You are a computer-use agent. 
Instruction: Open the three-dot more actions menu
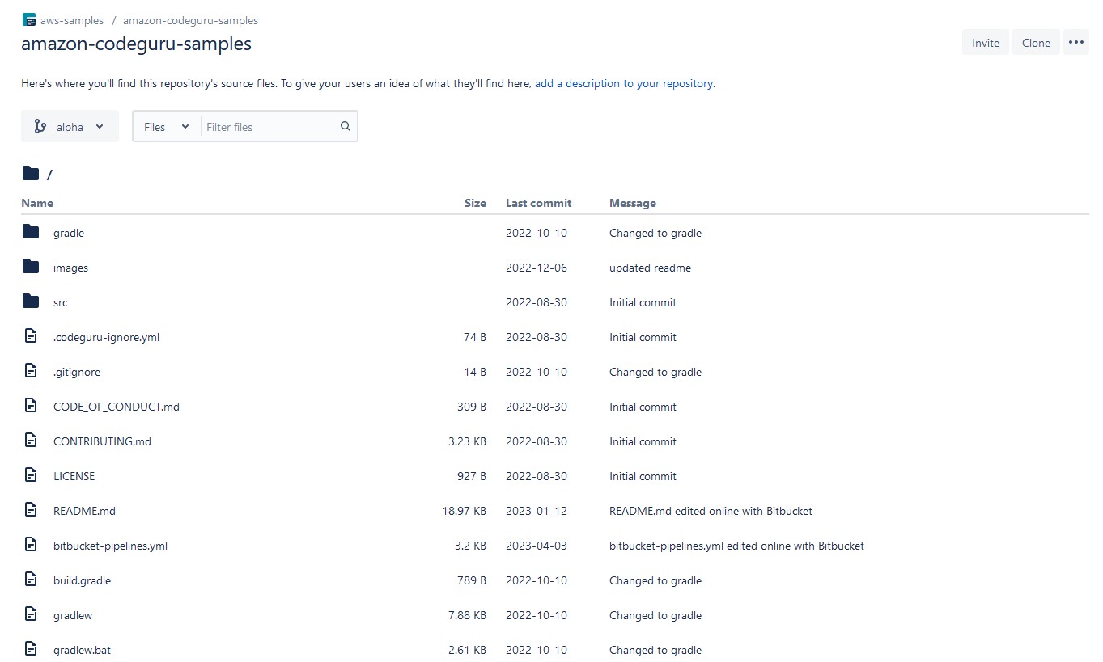point(1075,43)
